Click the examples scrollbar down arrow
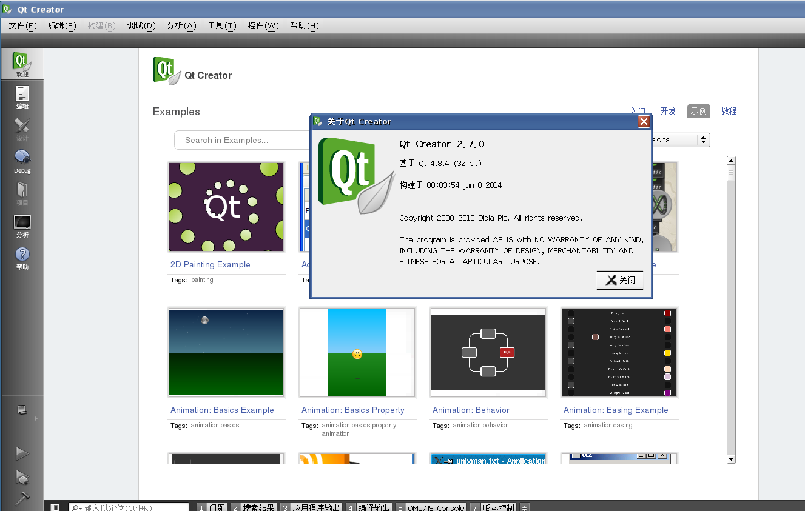This screenshot has width=805, height=511. [x=731, y=459]
